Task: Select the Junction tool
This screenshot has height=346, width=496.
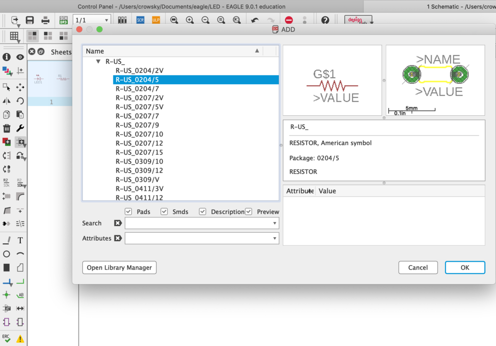Action: pyautogui.click(x=6, y=295)
